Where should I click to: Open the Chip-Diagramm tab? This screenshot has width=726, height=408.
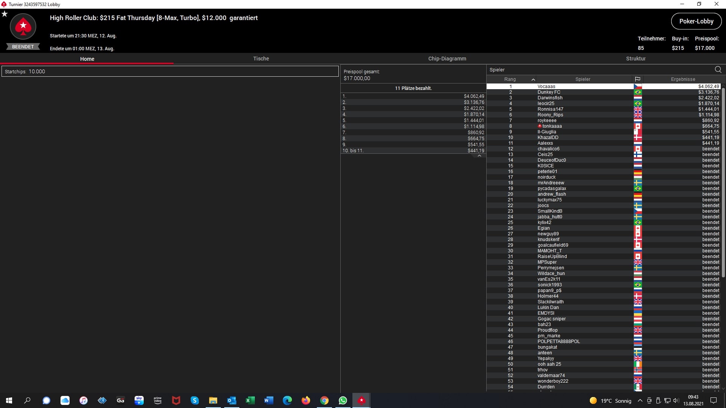click(447, 59)
